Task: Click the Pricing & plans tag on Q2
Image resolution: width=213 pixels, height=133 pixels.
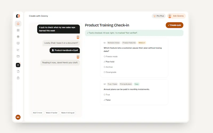Action: pos(126,84)
